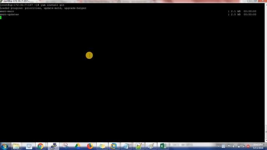Switch to the PuTTY taskbar icon
267x150 pixels.
53,146
